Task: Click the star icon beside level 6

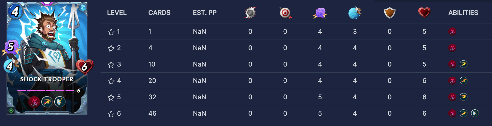Action: [x=111, y=114]
